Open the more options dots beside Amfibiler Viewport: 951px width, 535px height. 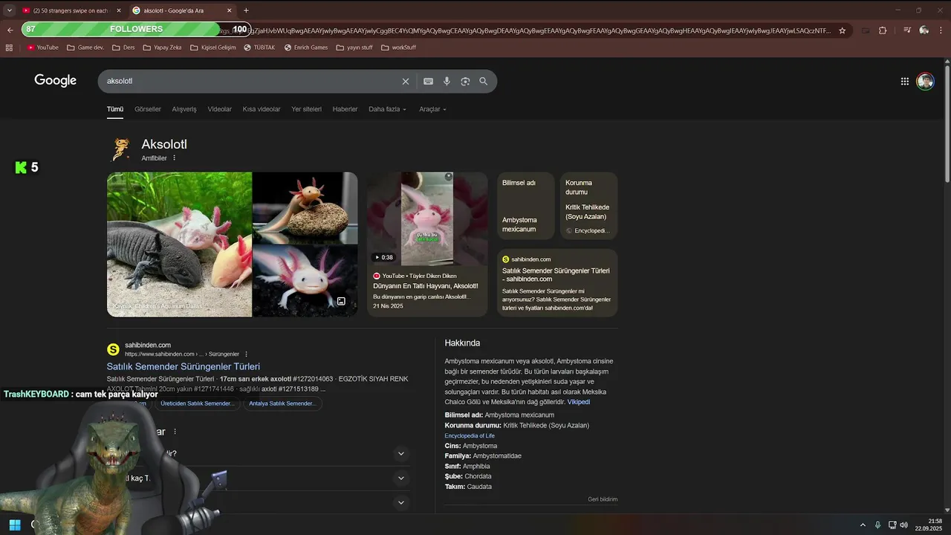coord(175,158)
